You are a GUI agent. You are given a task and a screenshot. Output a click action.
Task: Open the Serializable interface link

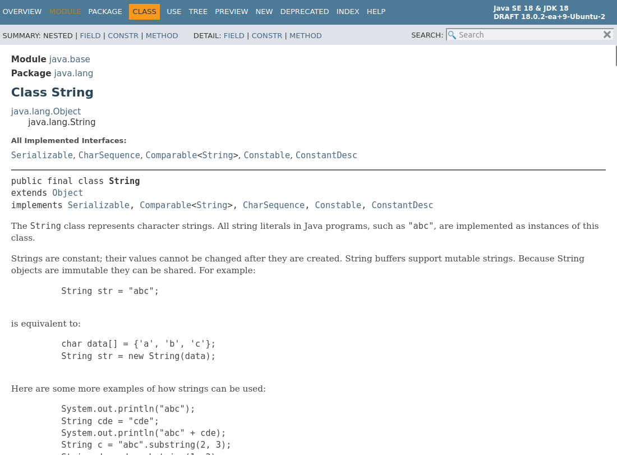point(42,155)
